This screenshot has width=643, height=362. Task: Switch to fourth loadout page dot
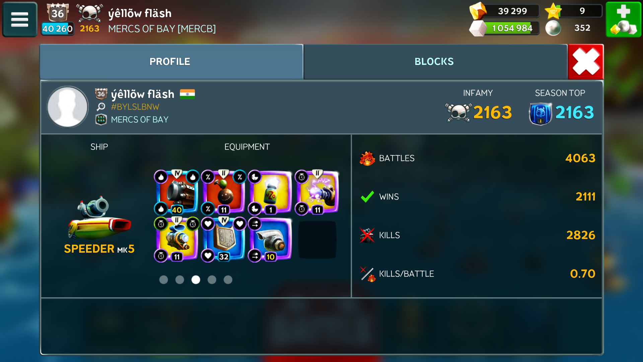click(212, 280)
